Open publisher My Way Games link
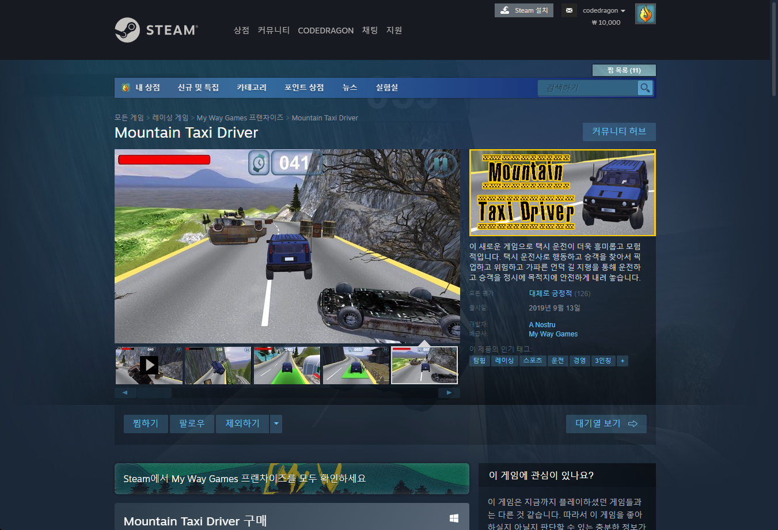The image size is (778, 530). 553,334
